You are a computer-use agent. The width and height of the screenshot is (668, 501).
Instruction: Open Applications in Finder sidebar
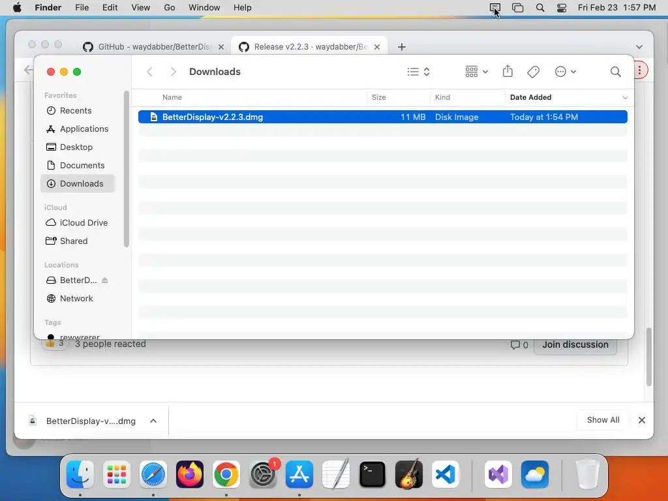pyautogui.click(x=78, y=129)
